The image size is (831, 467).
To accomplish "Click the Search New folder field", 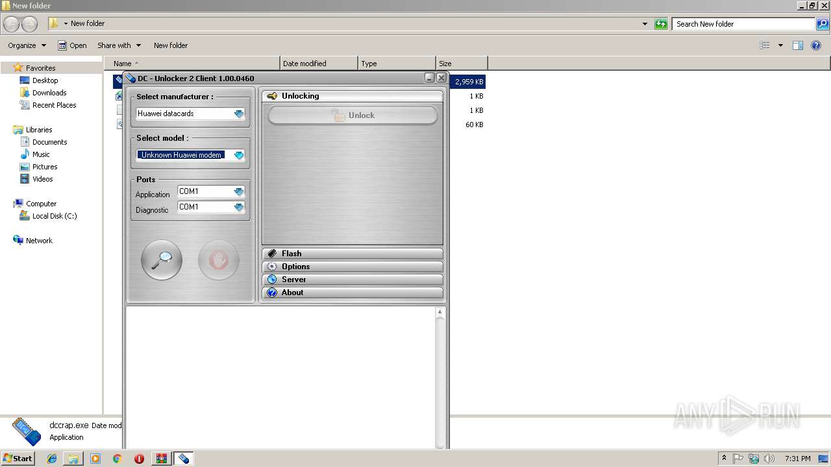I will (743, 24).
